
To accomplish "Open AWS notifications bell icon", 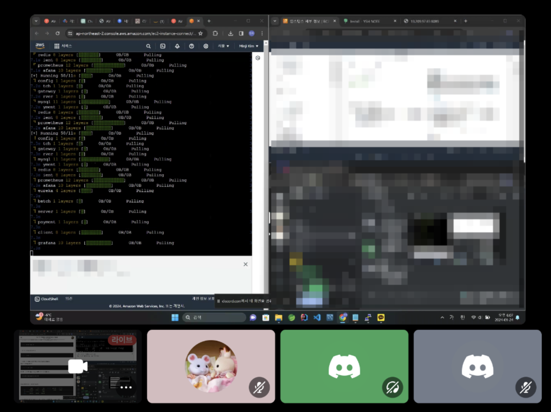I will point(177,46).
